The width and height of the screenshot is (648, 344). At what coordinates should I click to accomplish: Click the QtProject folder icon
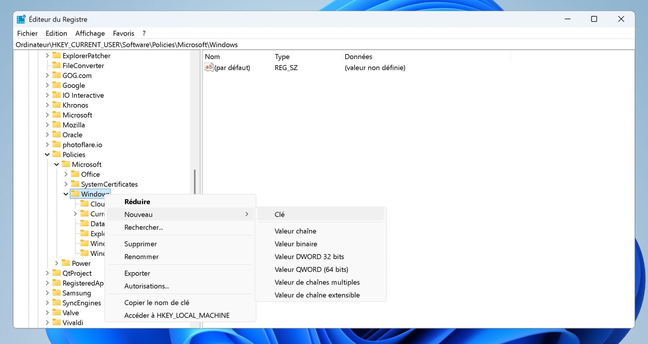click(x=56, y=273)
